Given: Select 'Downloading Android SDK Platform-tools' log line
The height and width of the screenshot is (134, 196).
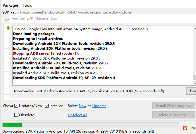Looking at the screenshot, I should tap(64, 44).
